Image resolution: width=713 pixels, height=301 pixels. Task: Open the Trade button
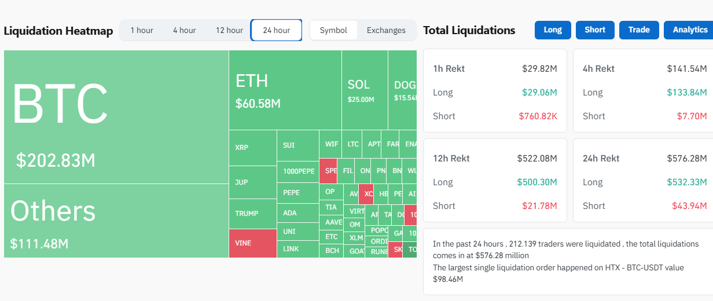click(x=639, y=30)
